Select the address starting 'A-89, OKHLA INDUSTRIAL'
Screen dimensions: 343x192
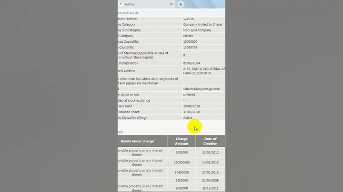click(204, 69)
